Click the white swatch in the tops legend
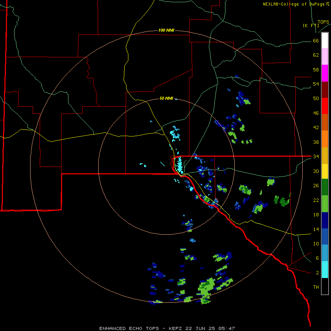Image resolution: width=331 pixels, height=331 pixels. pos(325,40)
